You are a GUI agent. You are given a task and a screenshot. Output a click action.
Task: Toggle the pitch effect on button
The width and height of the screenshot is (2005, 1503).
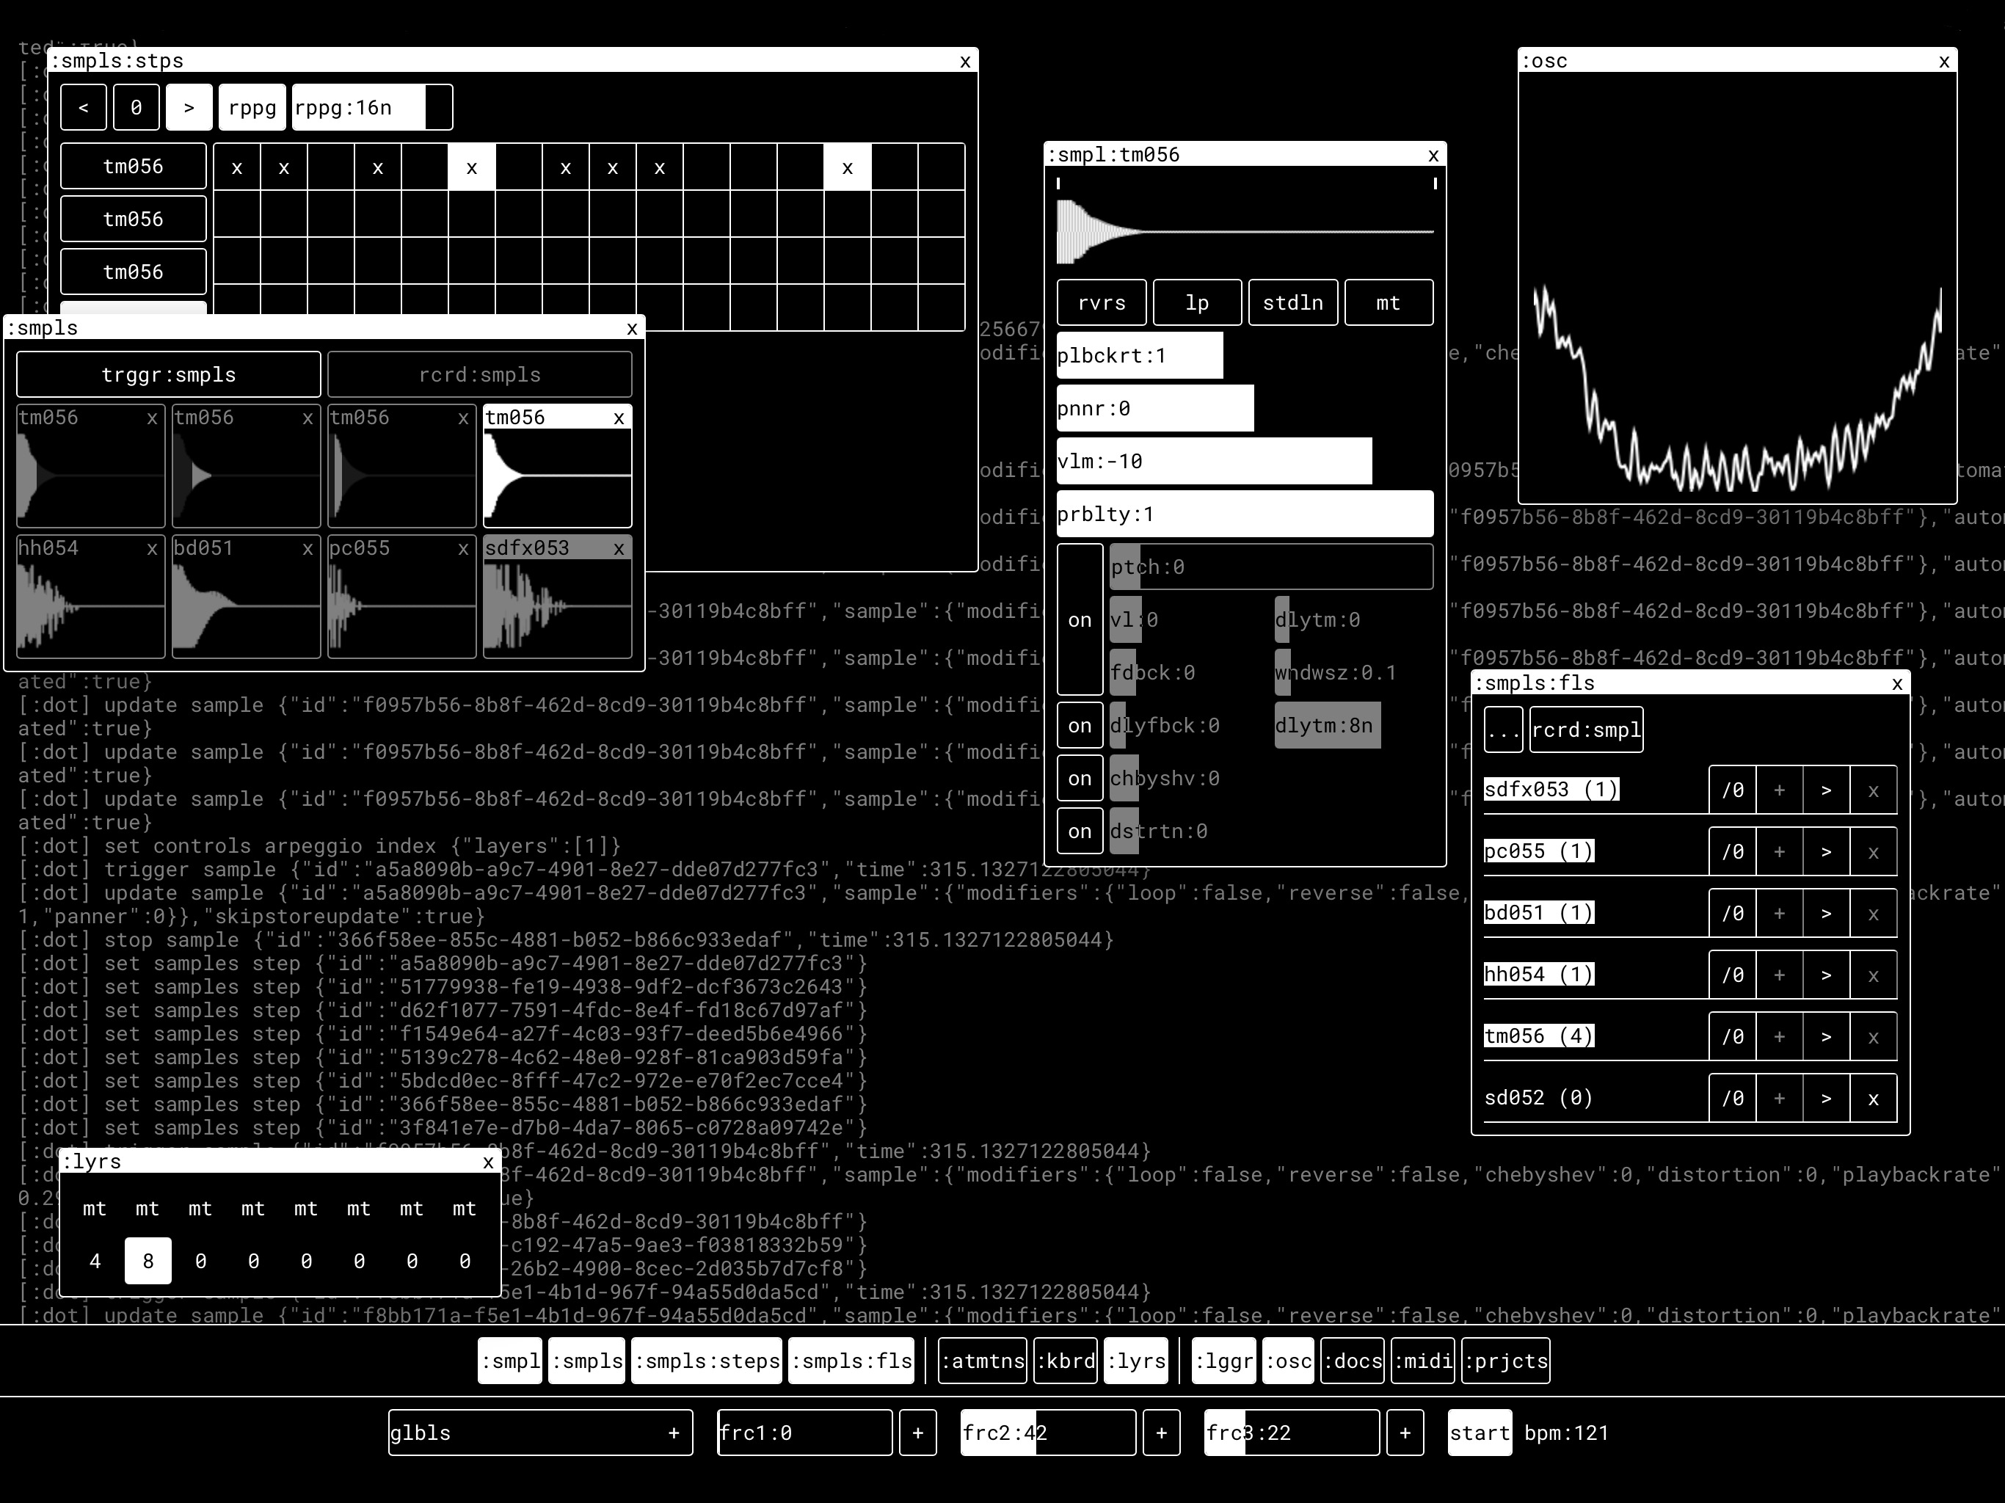click(1080, 619)
